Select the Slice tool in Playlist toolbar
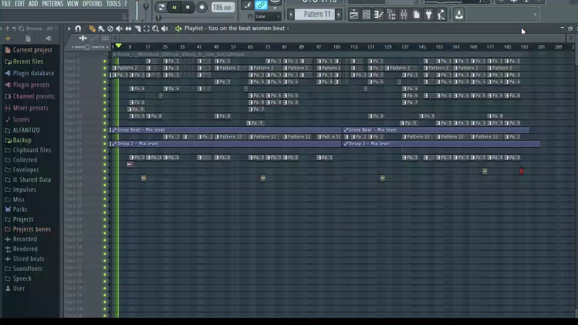 (x=137, y=28)
